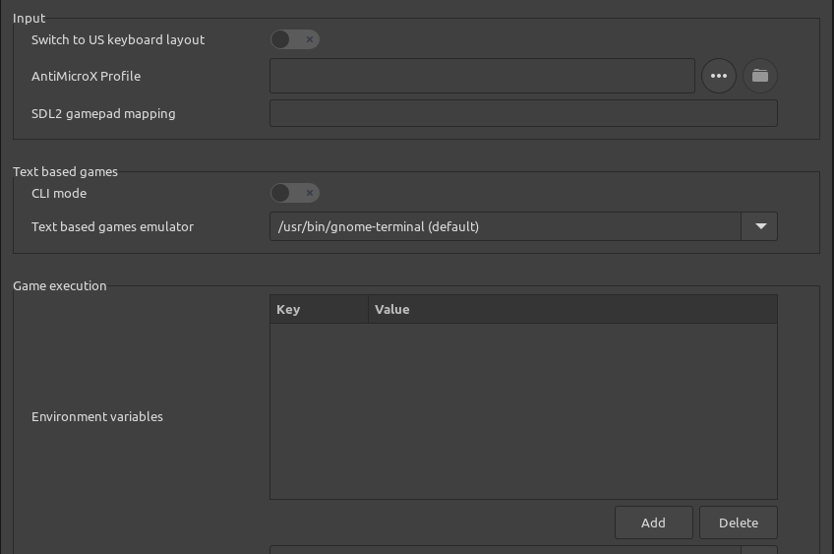This screenshot has width=834, height=554.
Task: Click the "CLI mode" label text
Action: pyautogui.click(x=59, y=193)
